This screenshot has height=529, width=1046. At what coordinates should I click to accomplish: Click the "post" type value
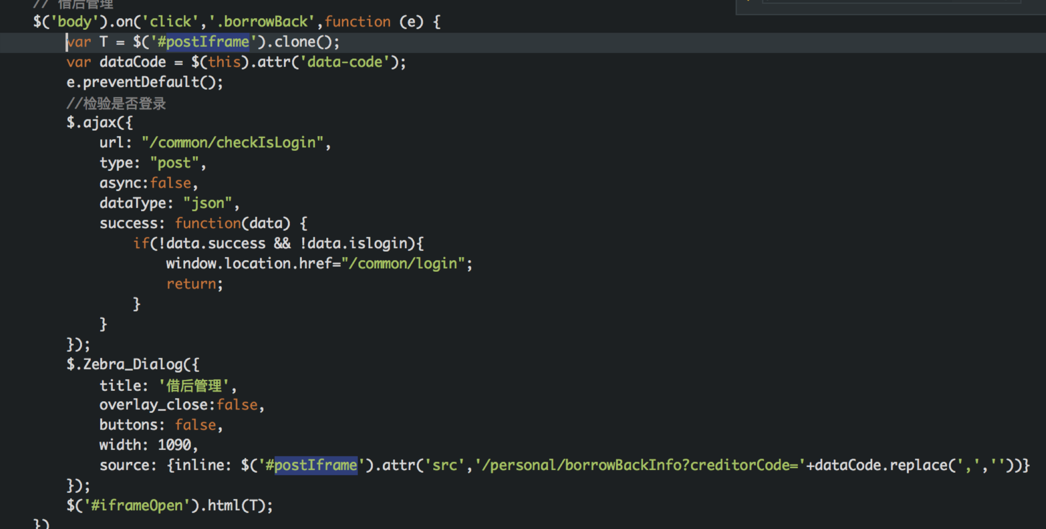pos(174,163)
